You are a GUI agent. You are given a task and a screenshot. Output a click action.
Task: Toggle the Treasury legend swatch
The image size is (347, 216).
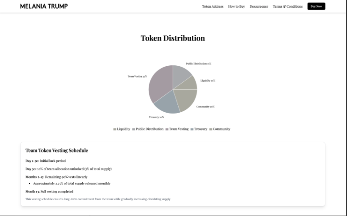pyautogui.click(x=192, y=129)
